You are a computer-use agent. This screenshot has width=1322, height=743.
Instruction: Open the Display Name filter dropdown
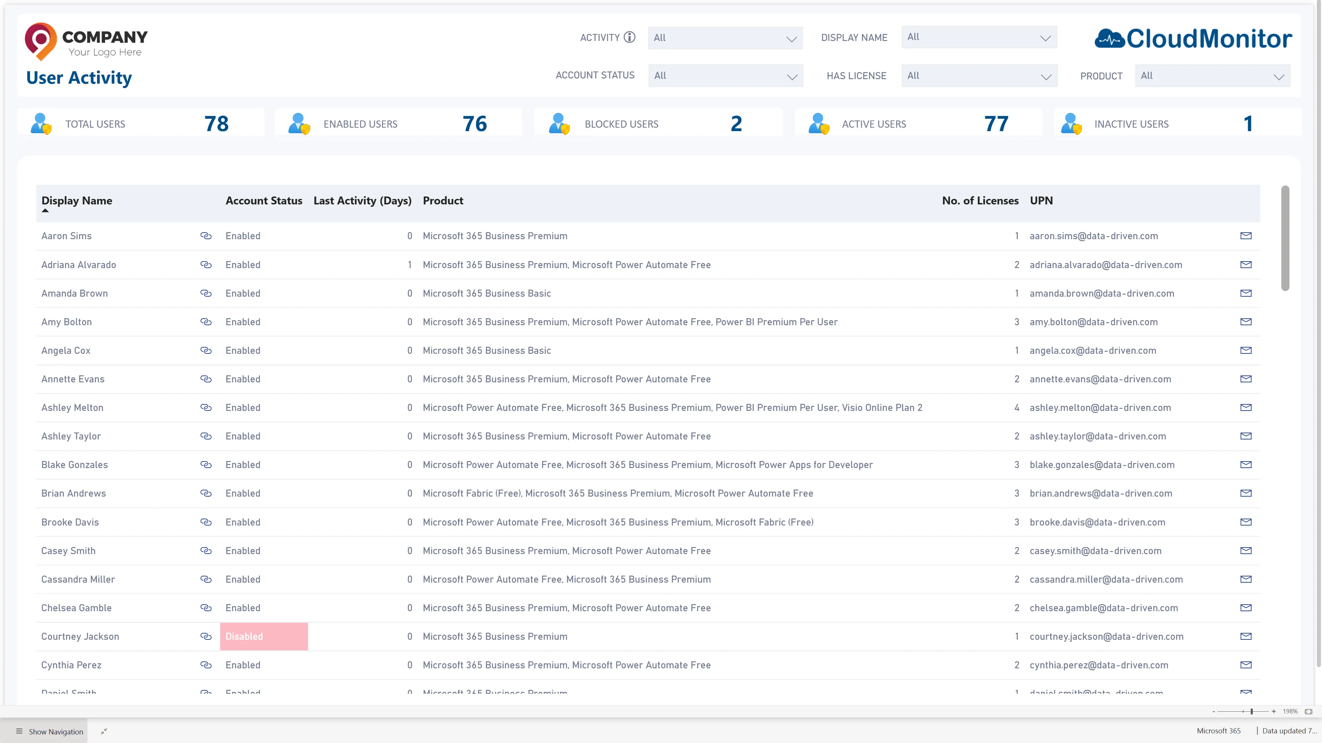[979, 37]
